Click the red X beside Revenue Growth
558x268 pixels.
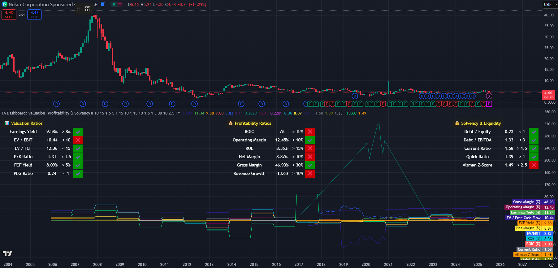click(x=310, y=173)
